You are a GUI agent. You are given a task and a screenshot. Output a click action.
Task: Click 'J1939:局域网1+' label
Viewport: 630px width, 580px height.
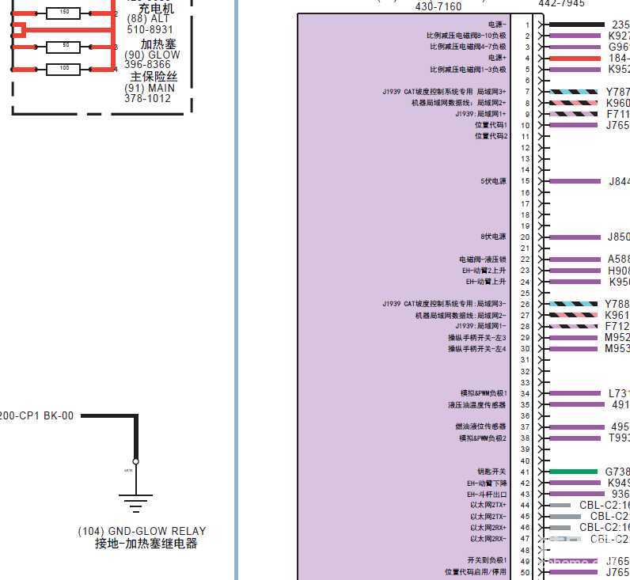pyautogui.click(x=481, y=114)
